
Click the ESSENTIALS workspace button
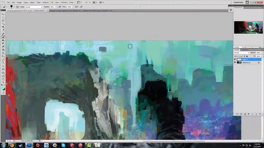[x=238, y=2]
